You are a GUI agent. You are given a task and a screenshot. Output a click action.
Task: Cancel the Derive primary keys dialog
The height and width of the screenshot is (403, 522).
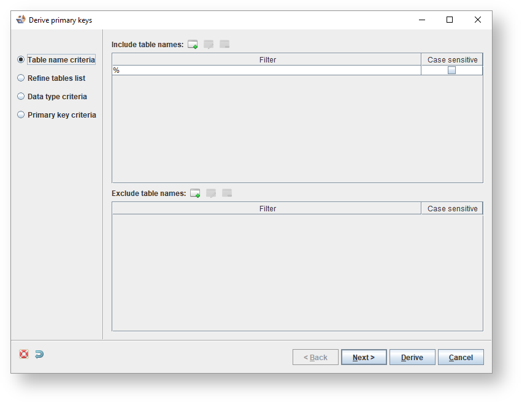click(461, 357)
